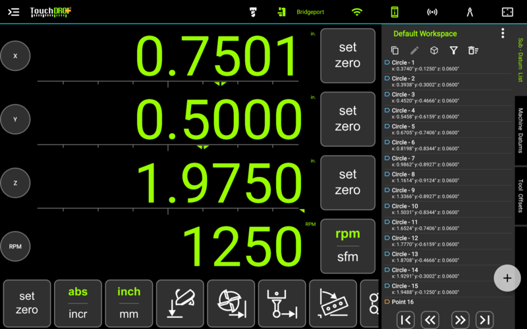This screenshot has width=527, height=329.
Task: Jump to first datum point
Action: point(405,320)
